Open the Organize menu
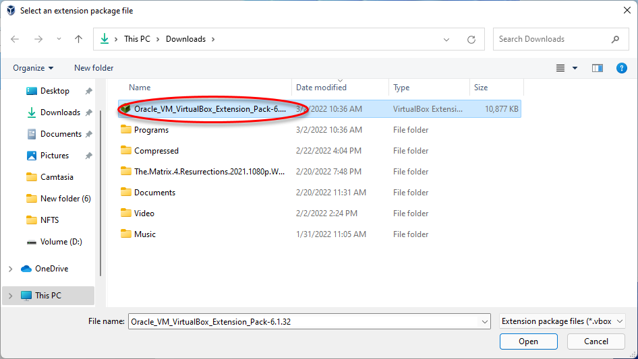 (x=33, y=68)
